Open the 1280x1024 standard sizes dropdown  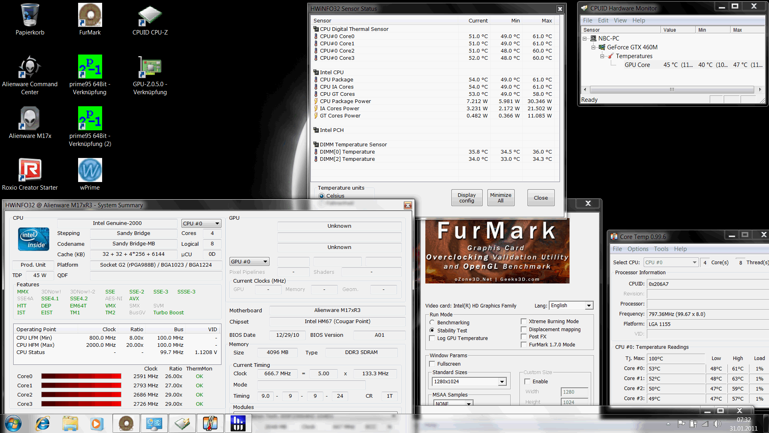pyautogui.click(x=502, y=382)
